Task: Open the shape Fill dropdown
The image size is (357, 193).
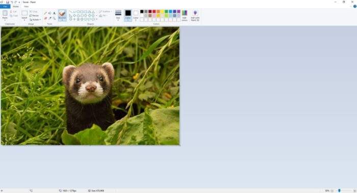Action: (x=104, y=16)
